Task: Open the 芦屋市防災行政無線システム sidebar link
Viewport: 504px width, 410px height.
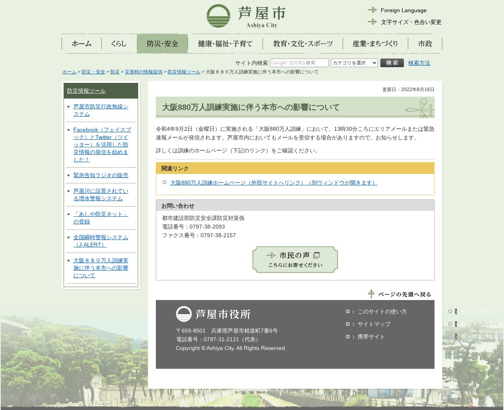Action: 101,110
